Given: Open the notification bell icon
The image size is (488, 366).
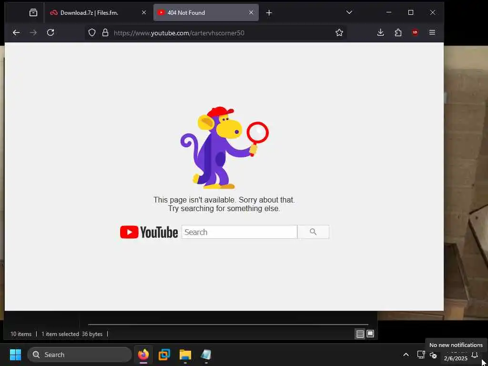Looking at the screenshot, I should coord(475,355).
